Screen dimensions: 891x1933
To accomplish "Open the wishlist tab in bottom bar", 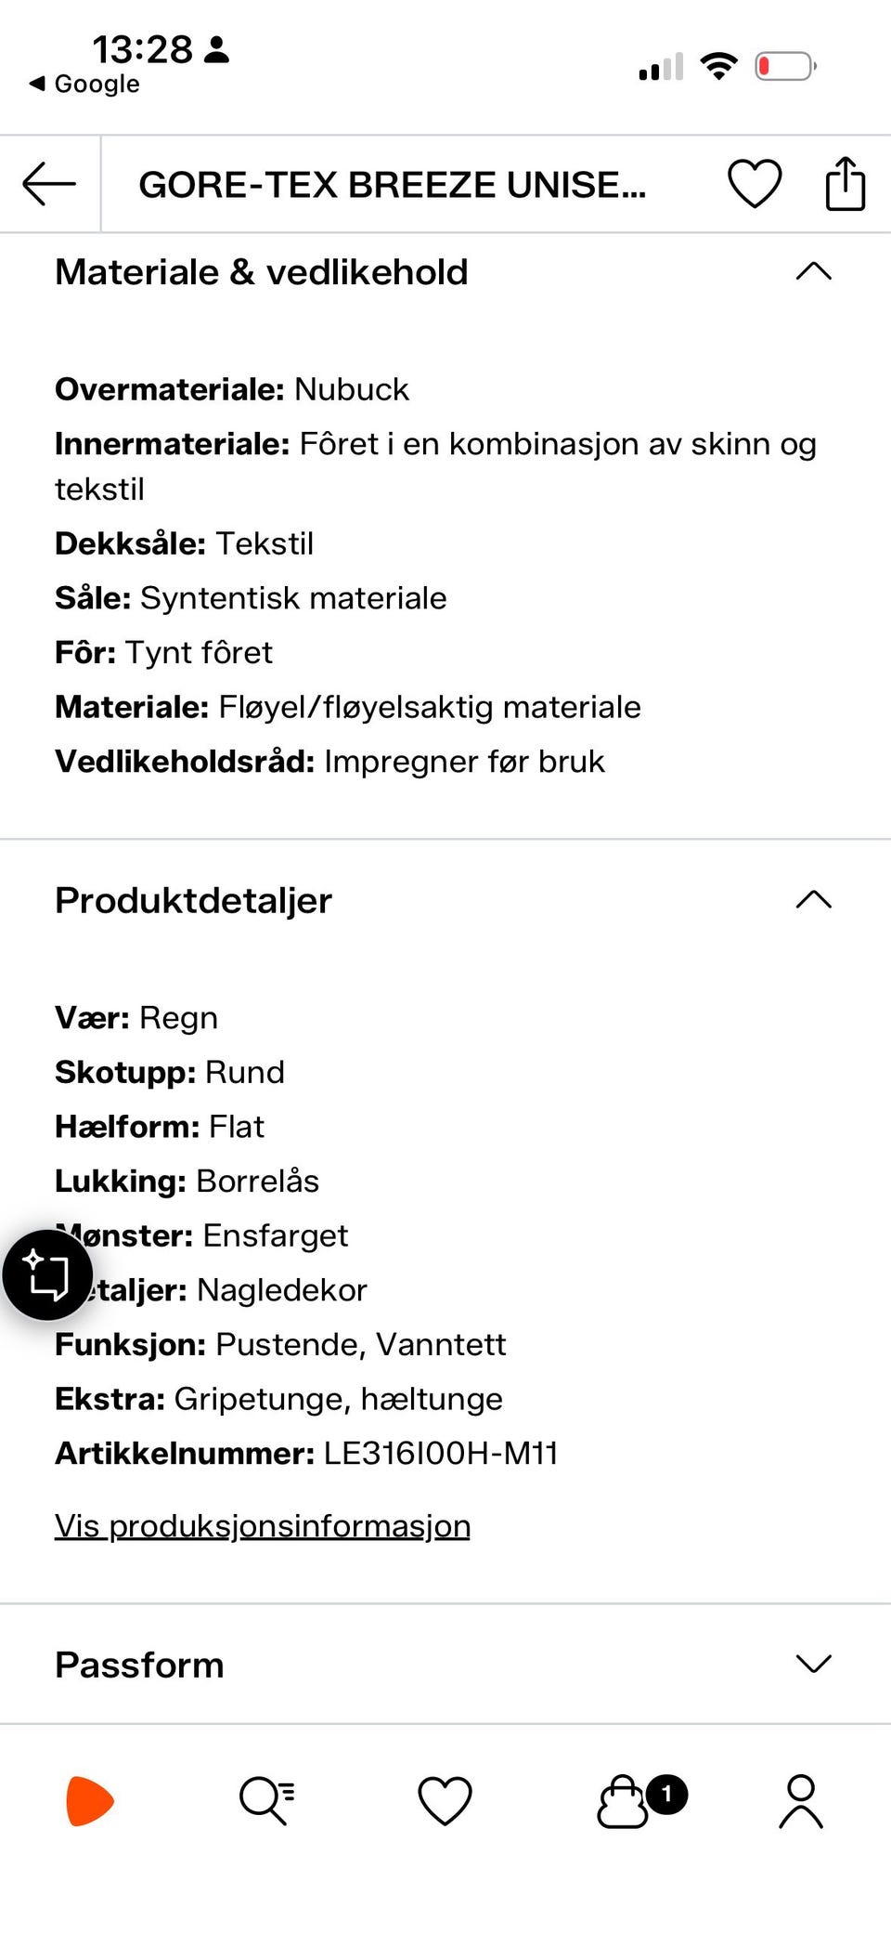I will 445,1801.
